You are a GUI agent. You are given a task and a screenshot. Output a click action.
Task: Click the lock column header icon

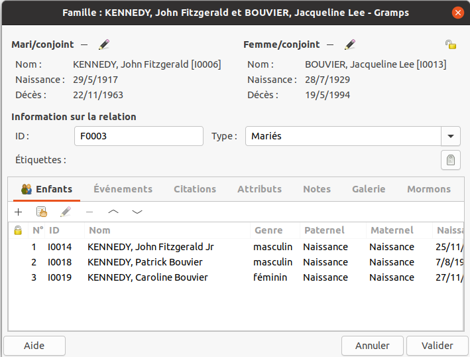click(18, 230)
